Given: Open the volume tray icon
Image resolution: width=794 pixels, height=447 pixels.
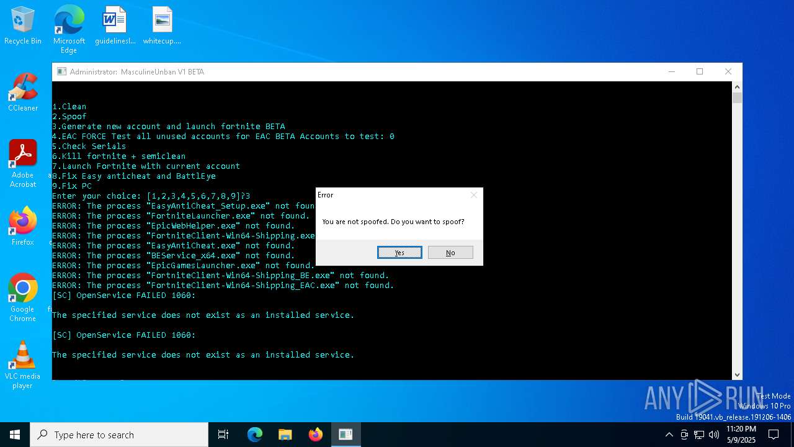Looking at the screenshot, I should [x=714, y=435].
